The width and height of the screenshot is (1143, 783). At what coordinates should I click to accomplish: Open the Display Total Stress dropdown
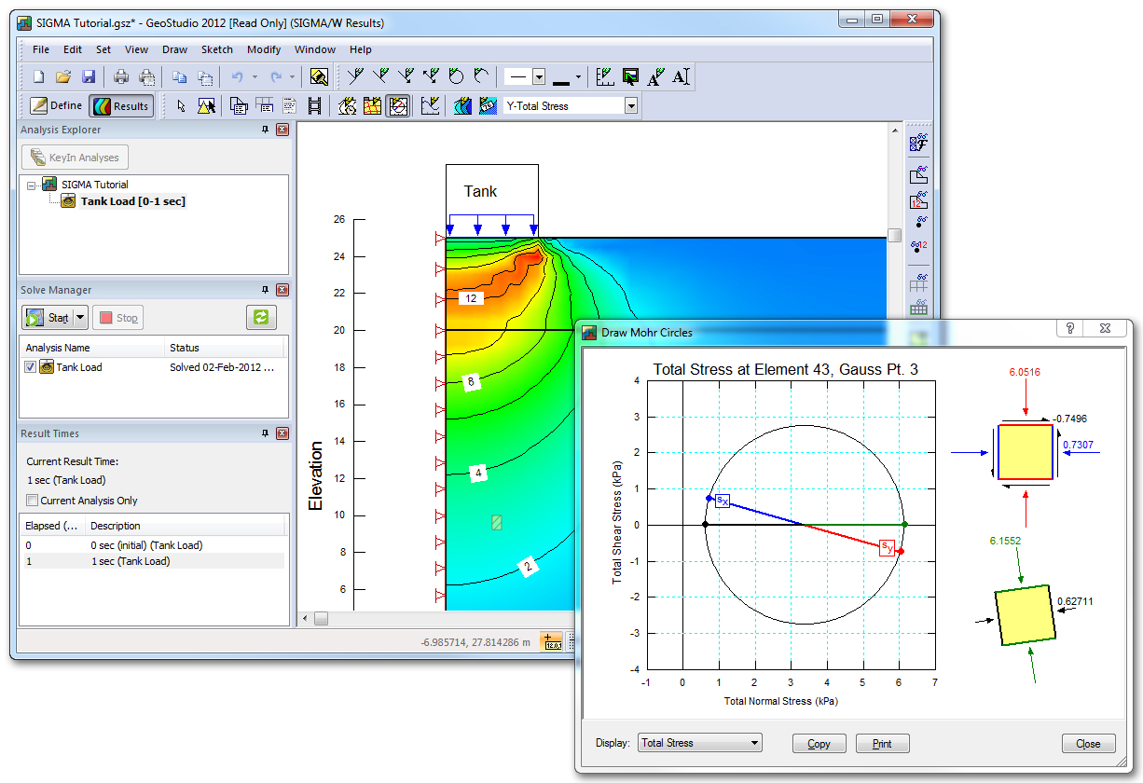(699, 743)
